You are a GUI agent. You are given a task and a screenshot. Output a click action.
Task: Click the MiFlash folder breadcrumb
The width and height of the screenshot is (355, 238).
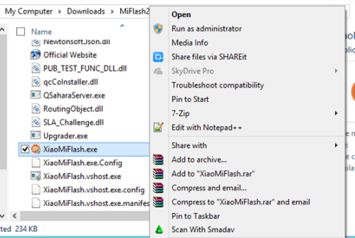(134, 11)
